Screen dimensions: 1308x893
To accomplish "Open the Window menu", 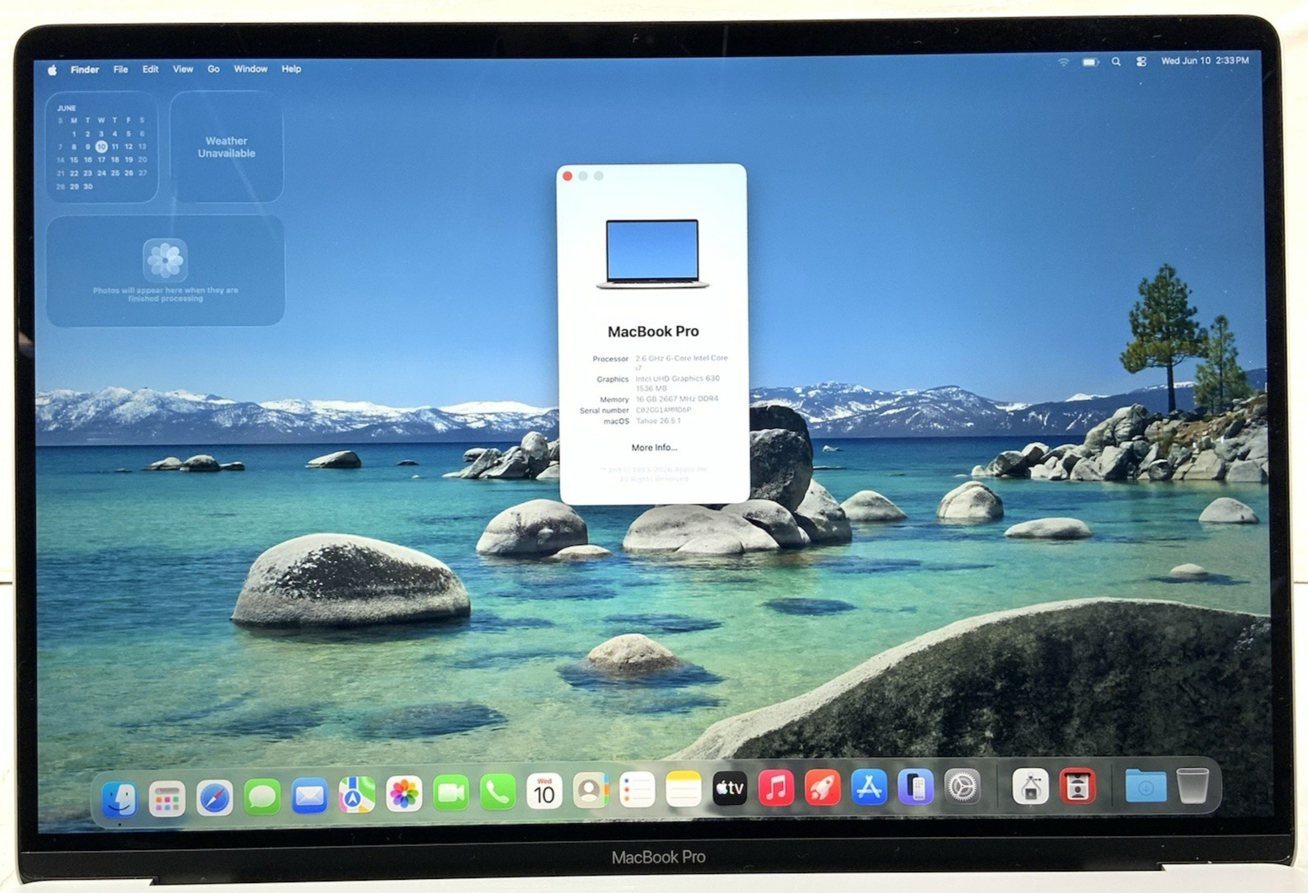I will (x=251, y=69).
